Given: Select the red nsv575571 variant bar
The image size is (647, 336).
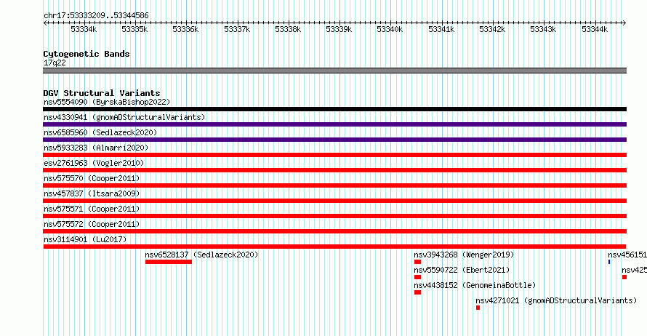Looking at the screenshot, I should (x=334, y=216).
